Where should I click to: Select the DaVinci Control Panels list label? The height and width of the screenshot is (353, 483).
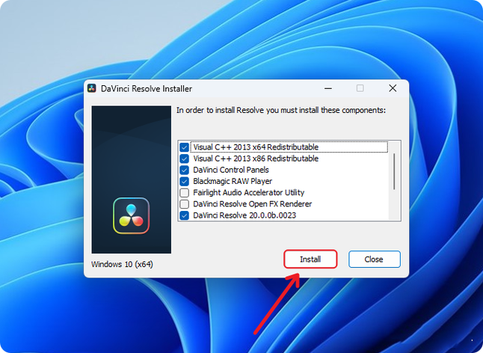[x=231, y=170]
